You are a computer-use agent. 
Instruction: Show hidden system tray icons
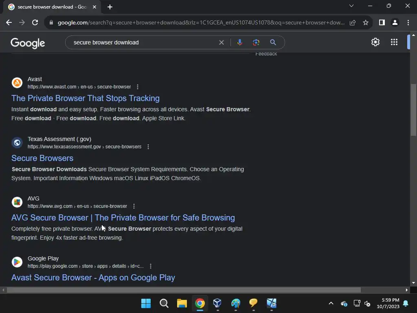pyautogui.click(x=331, y=303)
